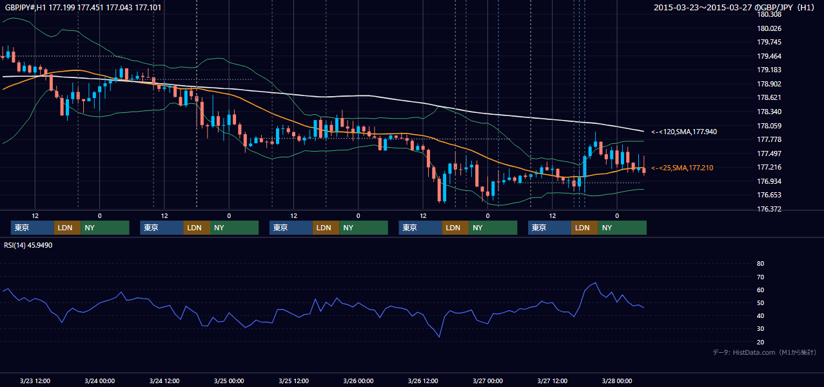
Task: Click price axis label 176.934
Action: point(769,181)
